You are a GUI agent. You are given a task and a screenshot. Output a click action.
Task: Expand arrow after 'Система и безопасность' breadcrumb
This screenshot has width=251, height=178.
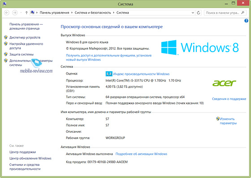(x=114, y=13)
